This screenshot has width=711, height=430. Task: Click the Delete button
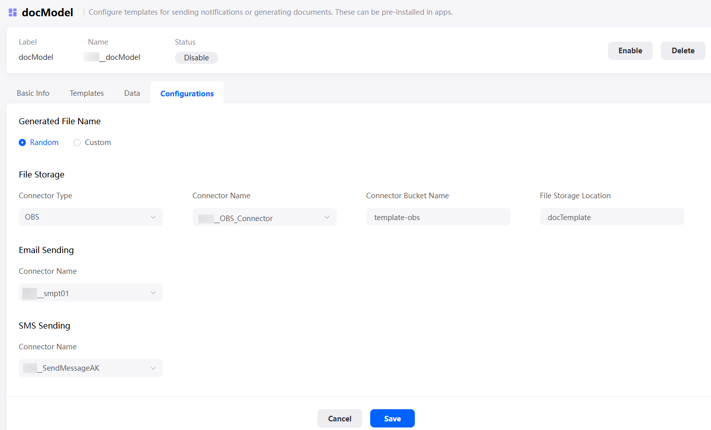pyautogui.click(x=683, y=51)
